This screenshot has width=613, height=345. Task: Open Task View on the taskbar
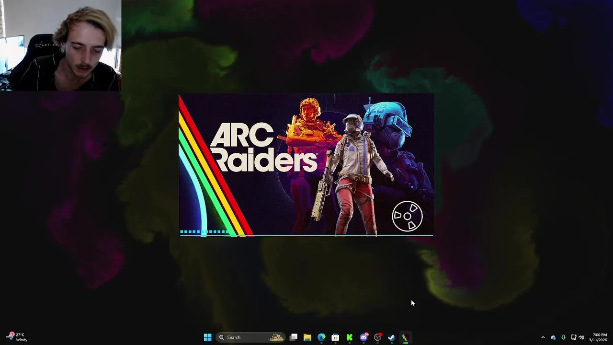click(294, 337)
